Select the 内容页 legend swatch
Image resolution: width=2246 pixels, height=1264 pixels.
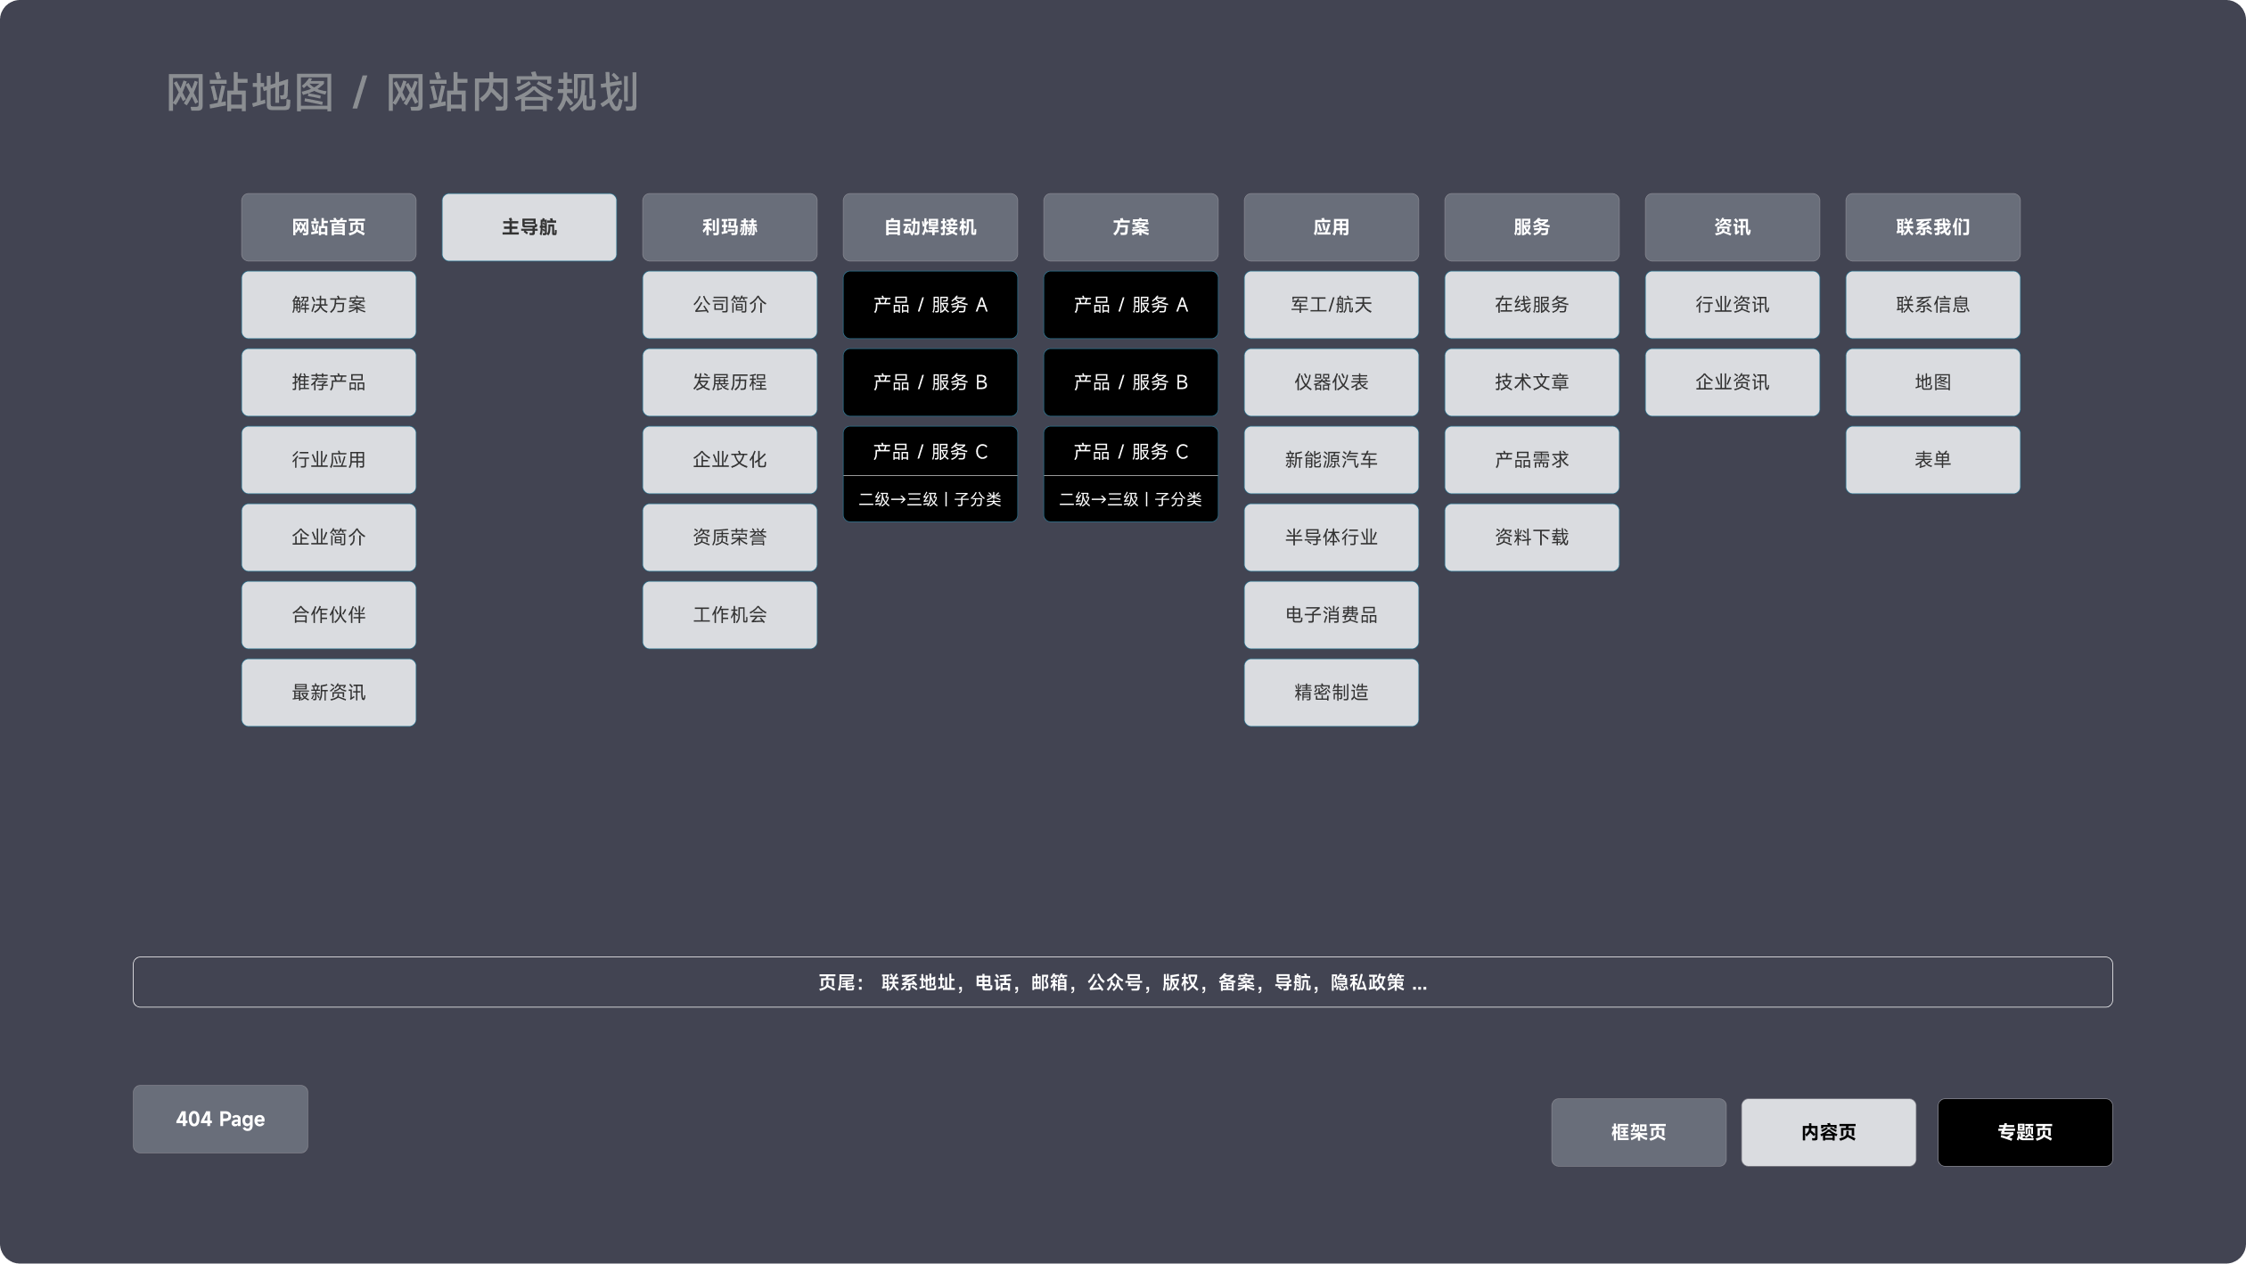pyautogui.click(x=1828, y=1132)
